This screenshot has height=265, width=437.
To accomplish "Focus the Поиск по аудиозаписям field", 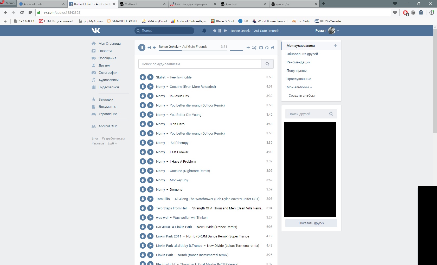I will point(200,64).
